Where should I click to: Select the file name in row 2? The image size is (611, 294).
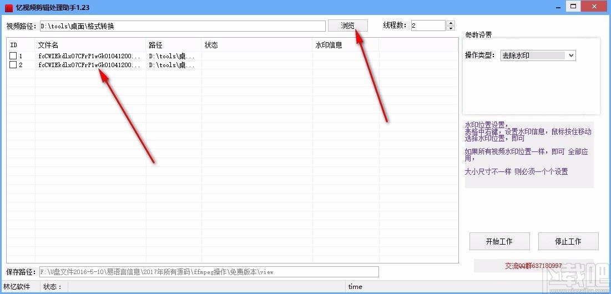[89, 65]
